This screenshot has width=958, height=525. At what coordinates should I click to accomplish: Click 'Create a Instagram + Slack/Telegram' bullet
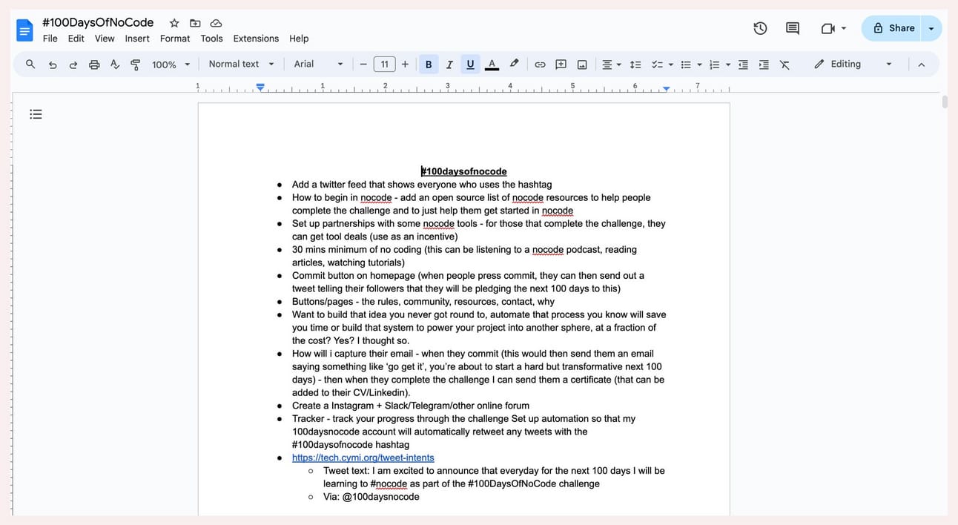pos(410,406)
